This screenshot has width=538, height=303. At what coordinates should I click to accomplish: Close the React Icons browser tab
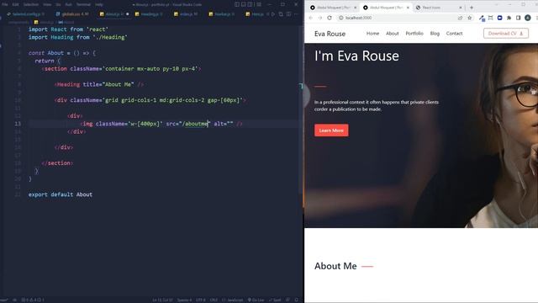tap(461, 8)
